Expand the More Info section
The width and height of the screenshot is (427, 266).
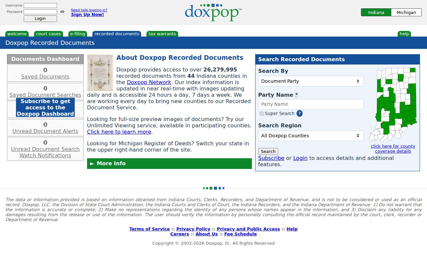tap(169, 164)
